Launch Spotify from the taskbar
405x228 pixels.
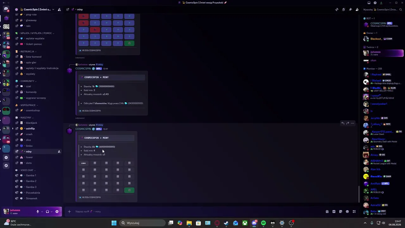coord(264,223)
